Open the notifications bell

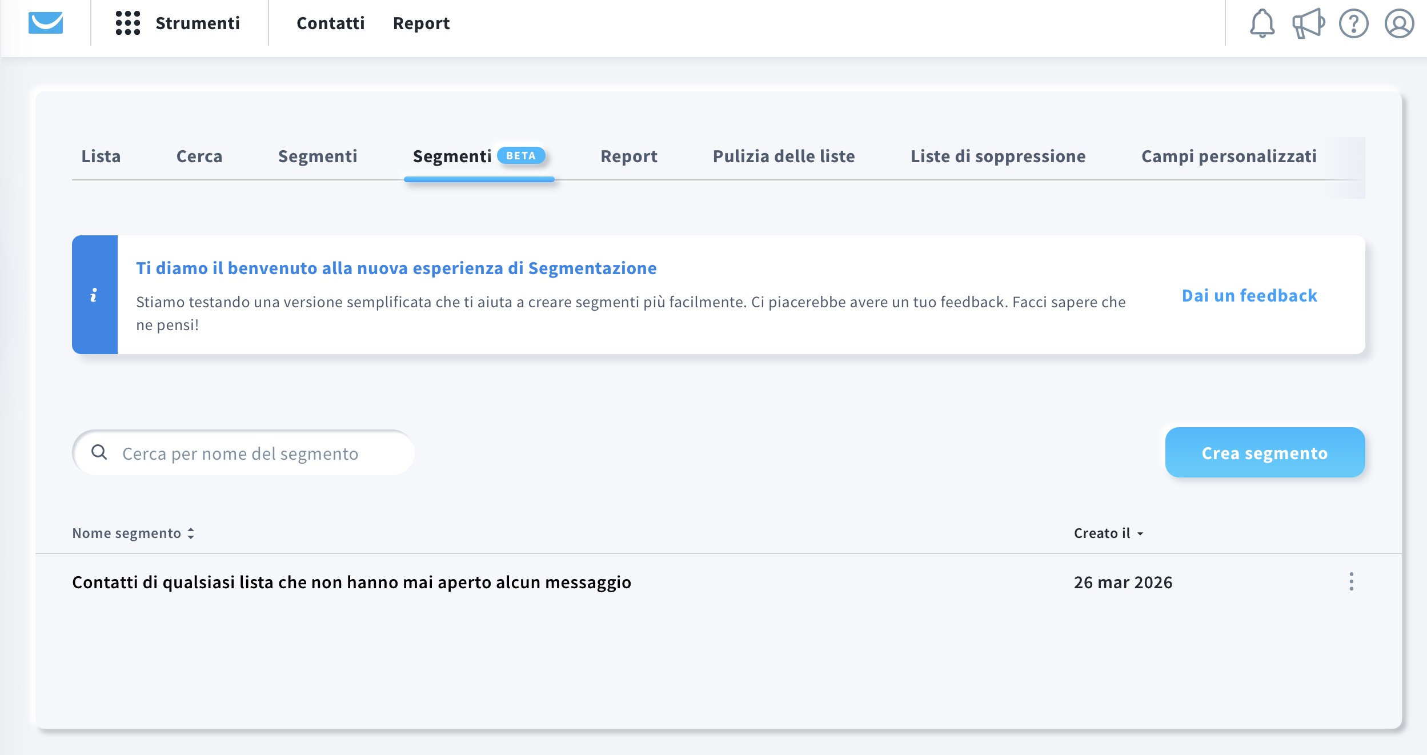[1262, 23]
